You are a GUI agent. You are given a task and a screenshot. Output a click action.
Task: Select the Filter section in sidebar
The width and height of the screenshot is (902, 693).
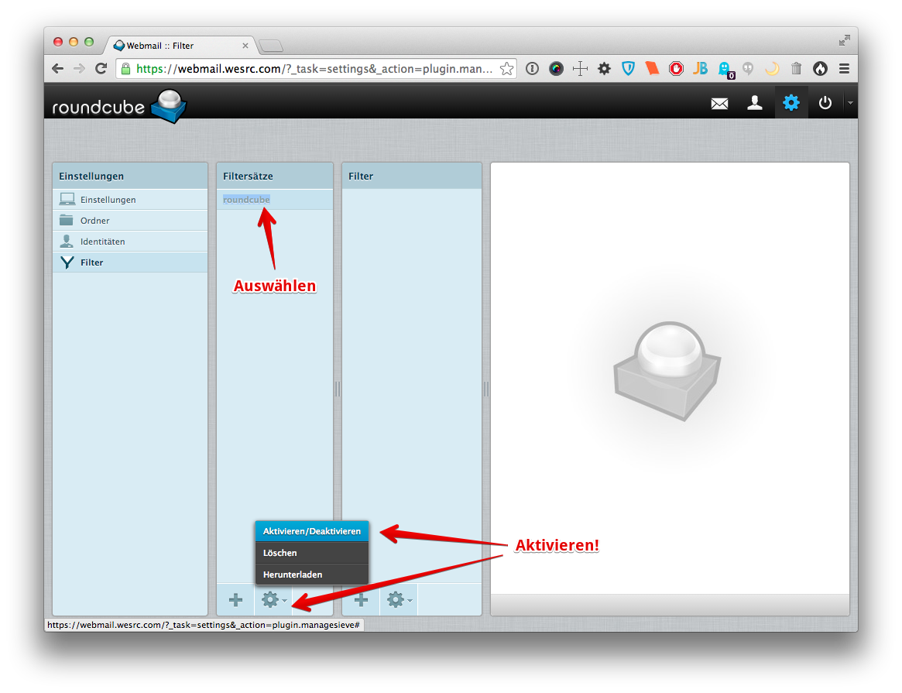(x=130, y=262)
